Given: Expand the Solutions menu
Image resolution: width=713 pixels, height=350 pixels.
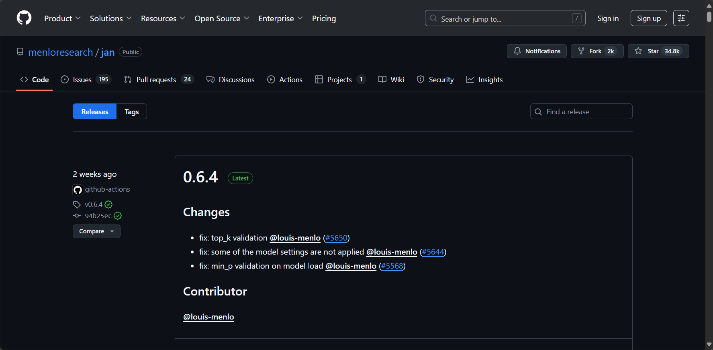Looking at the screenshot, I should pos(111,18).
